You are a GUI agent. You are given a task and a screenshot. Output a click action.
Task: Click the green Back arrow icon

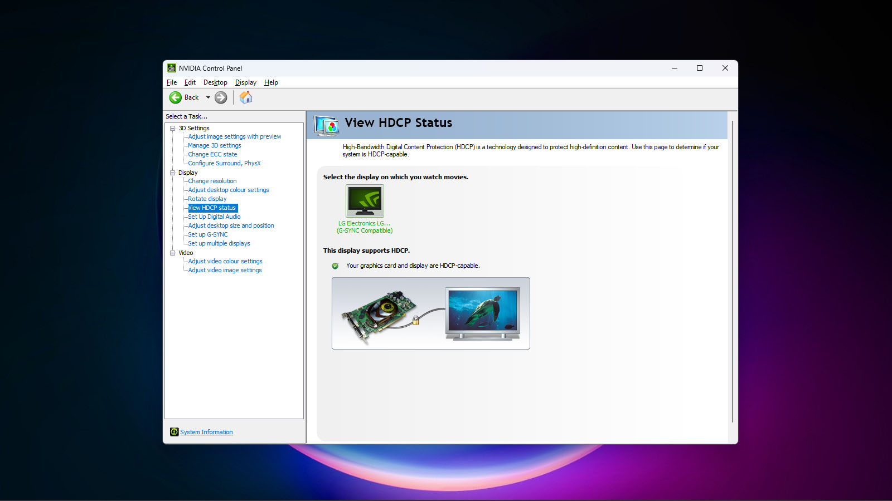176,97
